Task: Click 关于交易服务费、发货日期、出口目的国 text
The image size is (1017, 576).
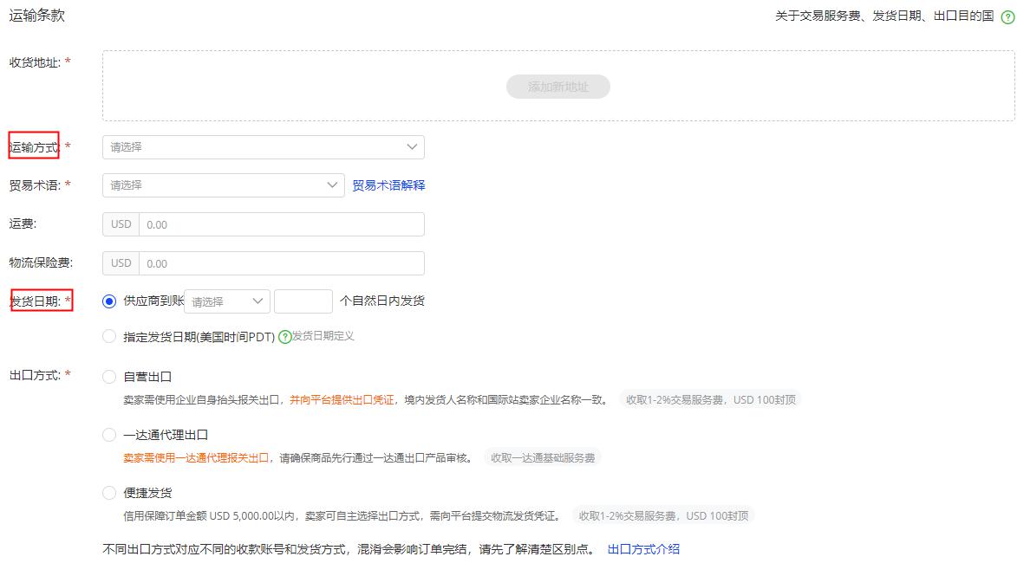Action: click(x=884, y=16)
